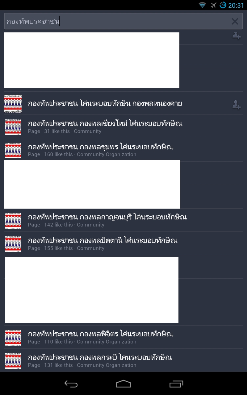This screenshot has width=247, height=395.
Task: Open กองพลกระบี่ page with 131 likes
Action: 124,361
